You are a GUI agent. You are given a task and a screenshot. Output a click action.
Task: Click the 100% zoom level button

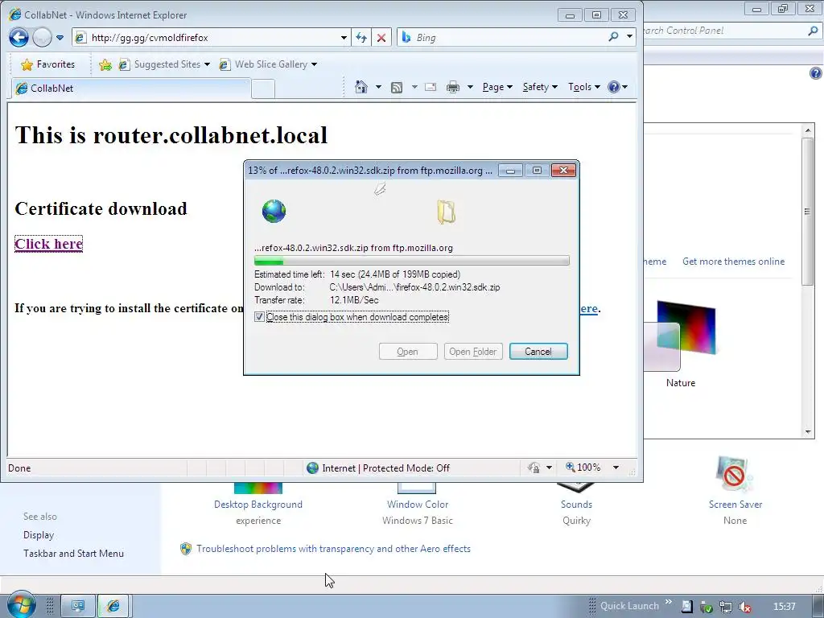(583, 468)
